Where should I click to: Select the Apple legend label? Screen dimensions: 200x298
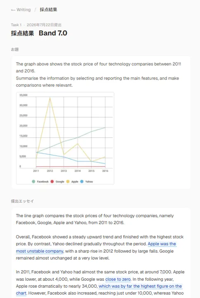(x=75, y=182)
